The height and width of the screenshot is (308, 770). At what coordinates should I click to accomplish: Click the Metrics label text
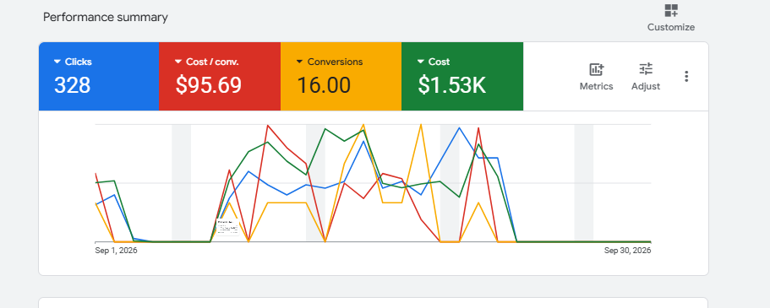click(596, 86)
